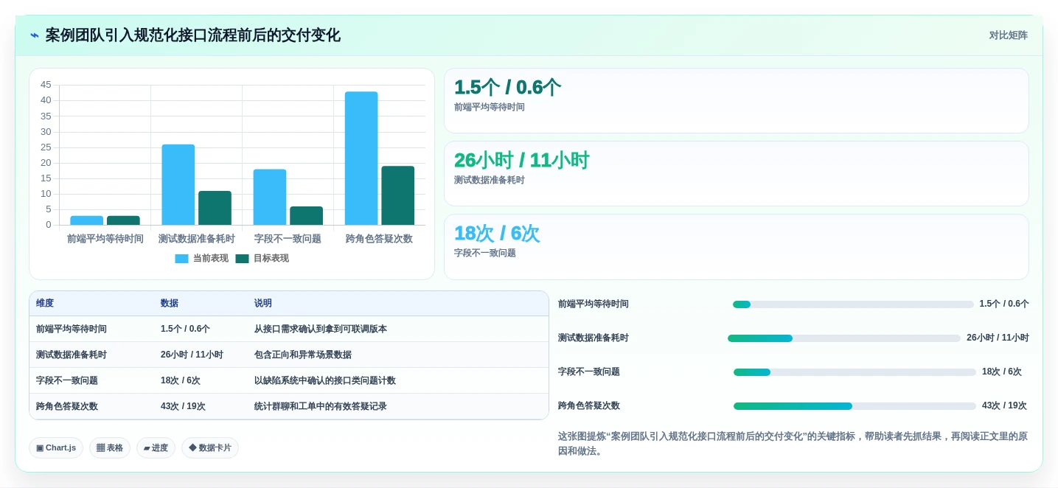Click the dark green 字段不一致问题 bar
The image size is (1058, 488).
(x=306, y=215)
